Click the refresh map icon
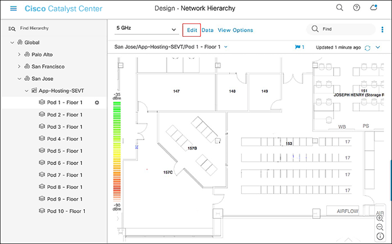 [367, 48]
